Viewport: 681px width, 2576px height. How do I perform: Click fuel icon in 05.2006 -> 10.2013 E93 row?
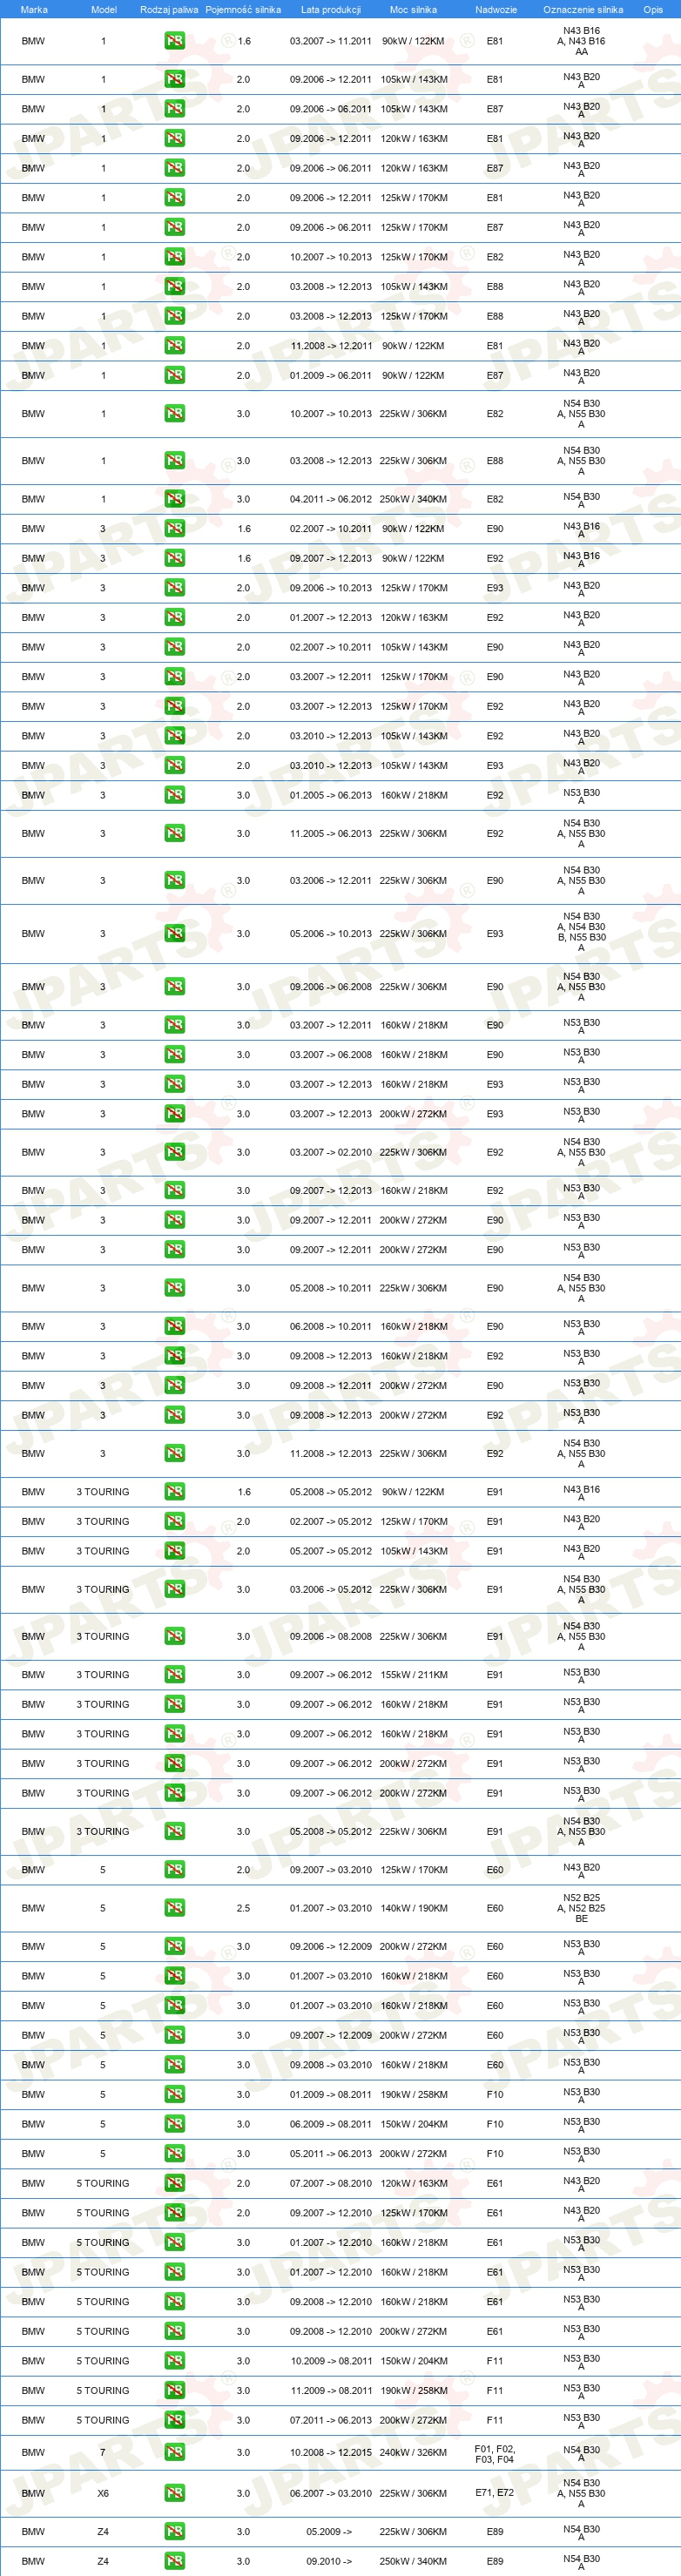[x=174, y=934]
